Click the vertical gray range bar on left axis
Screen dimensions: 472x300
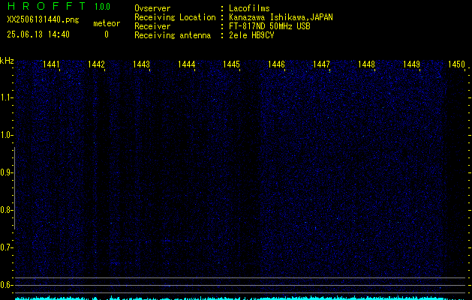pos(15,188)
